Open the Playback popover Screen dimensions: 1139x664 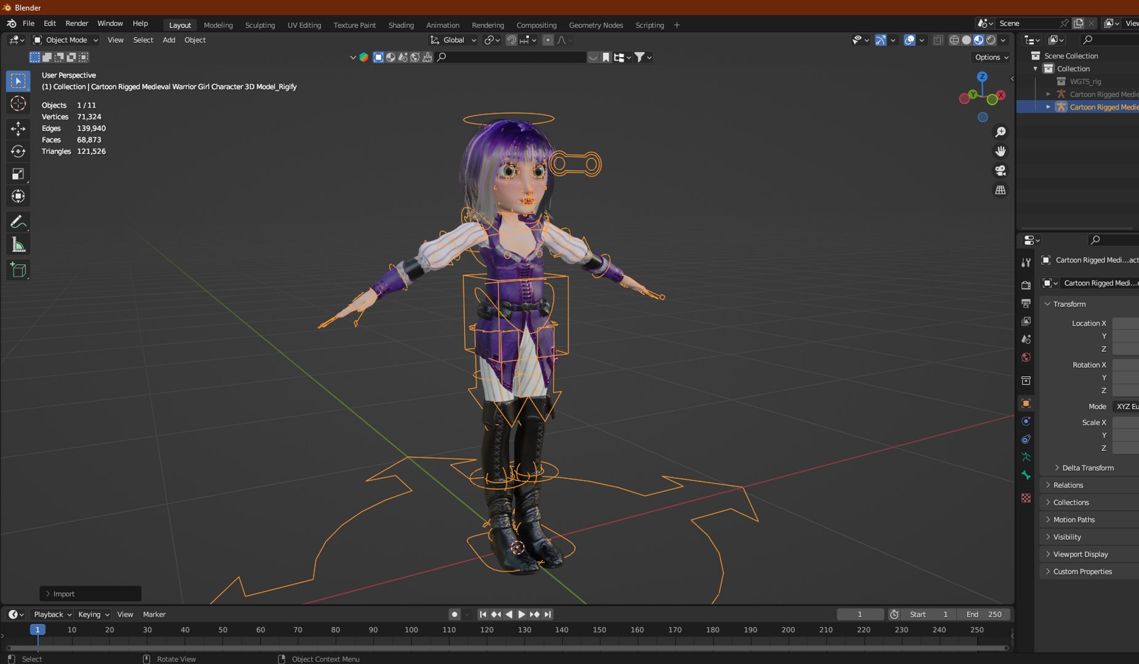click(x=52, y=614)
